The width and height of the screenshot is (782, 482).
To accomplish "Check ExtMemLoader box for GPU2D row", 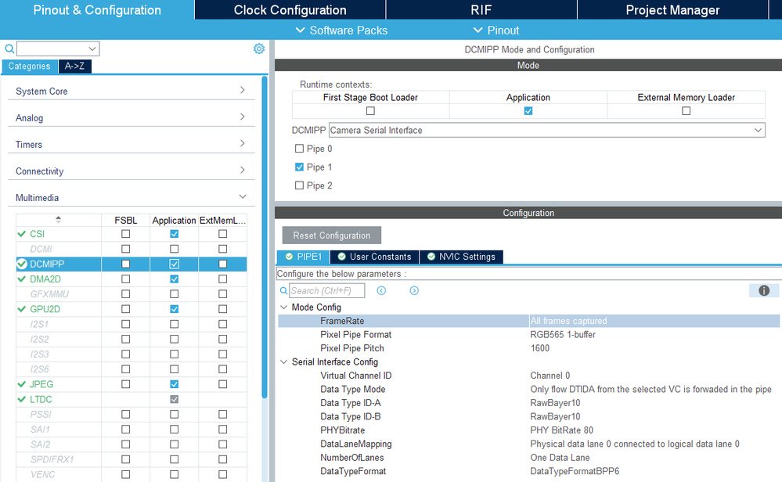I will pyautogui.click(x=223, y=309).
